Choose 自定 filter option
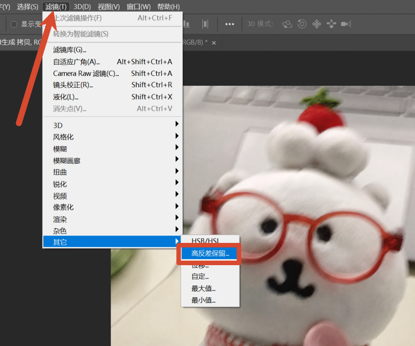 coord(210,277)
